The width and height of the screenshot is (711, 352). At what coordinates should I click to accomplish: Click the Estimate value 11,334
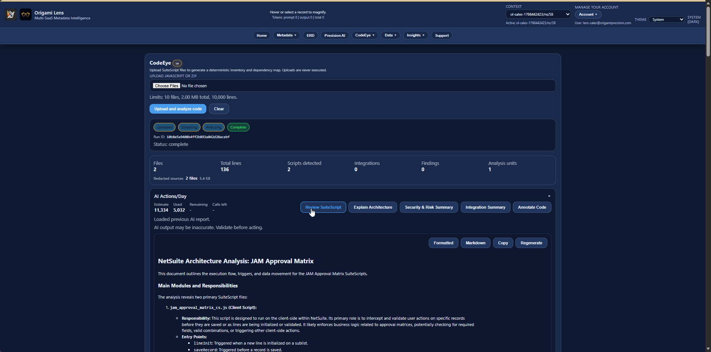[161, 210]
